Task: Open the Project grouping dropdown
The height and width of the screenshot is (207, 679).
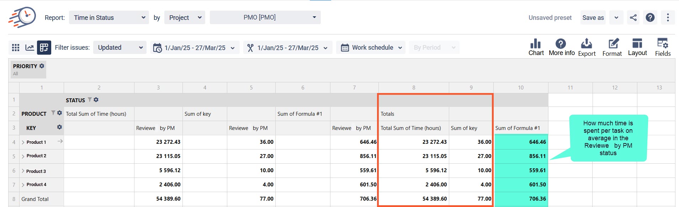Action: tap(185, 17)
